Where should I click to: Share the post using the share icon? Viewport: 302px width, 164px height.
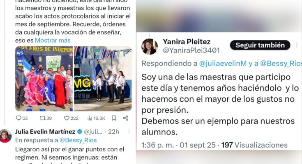coord(126,118)
